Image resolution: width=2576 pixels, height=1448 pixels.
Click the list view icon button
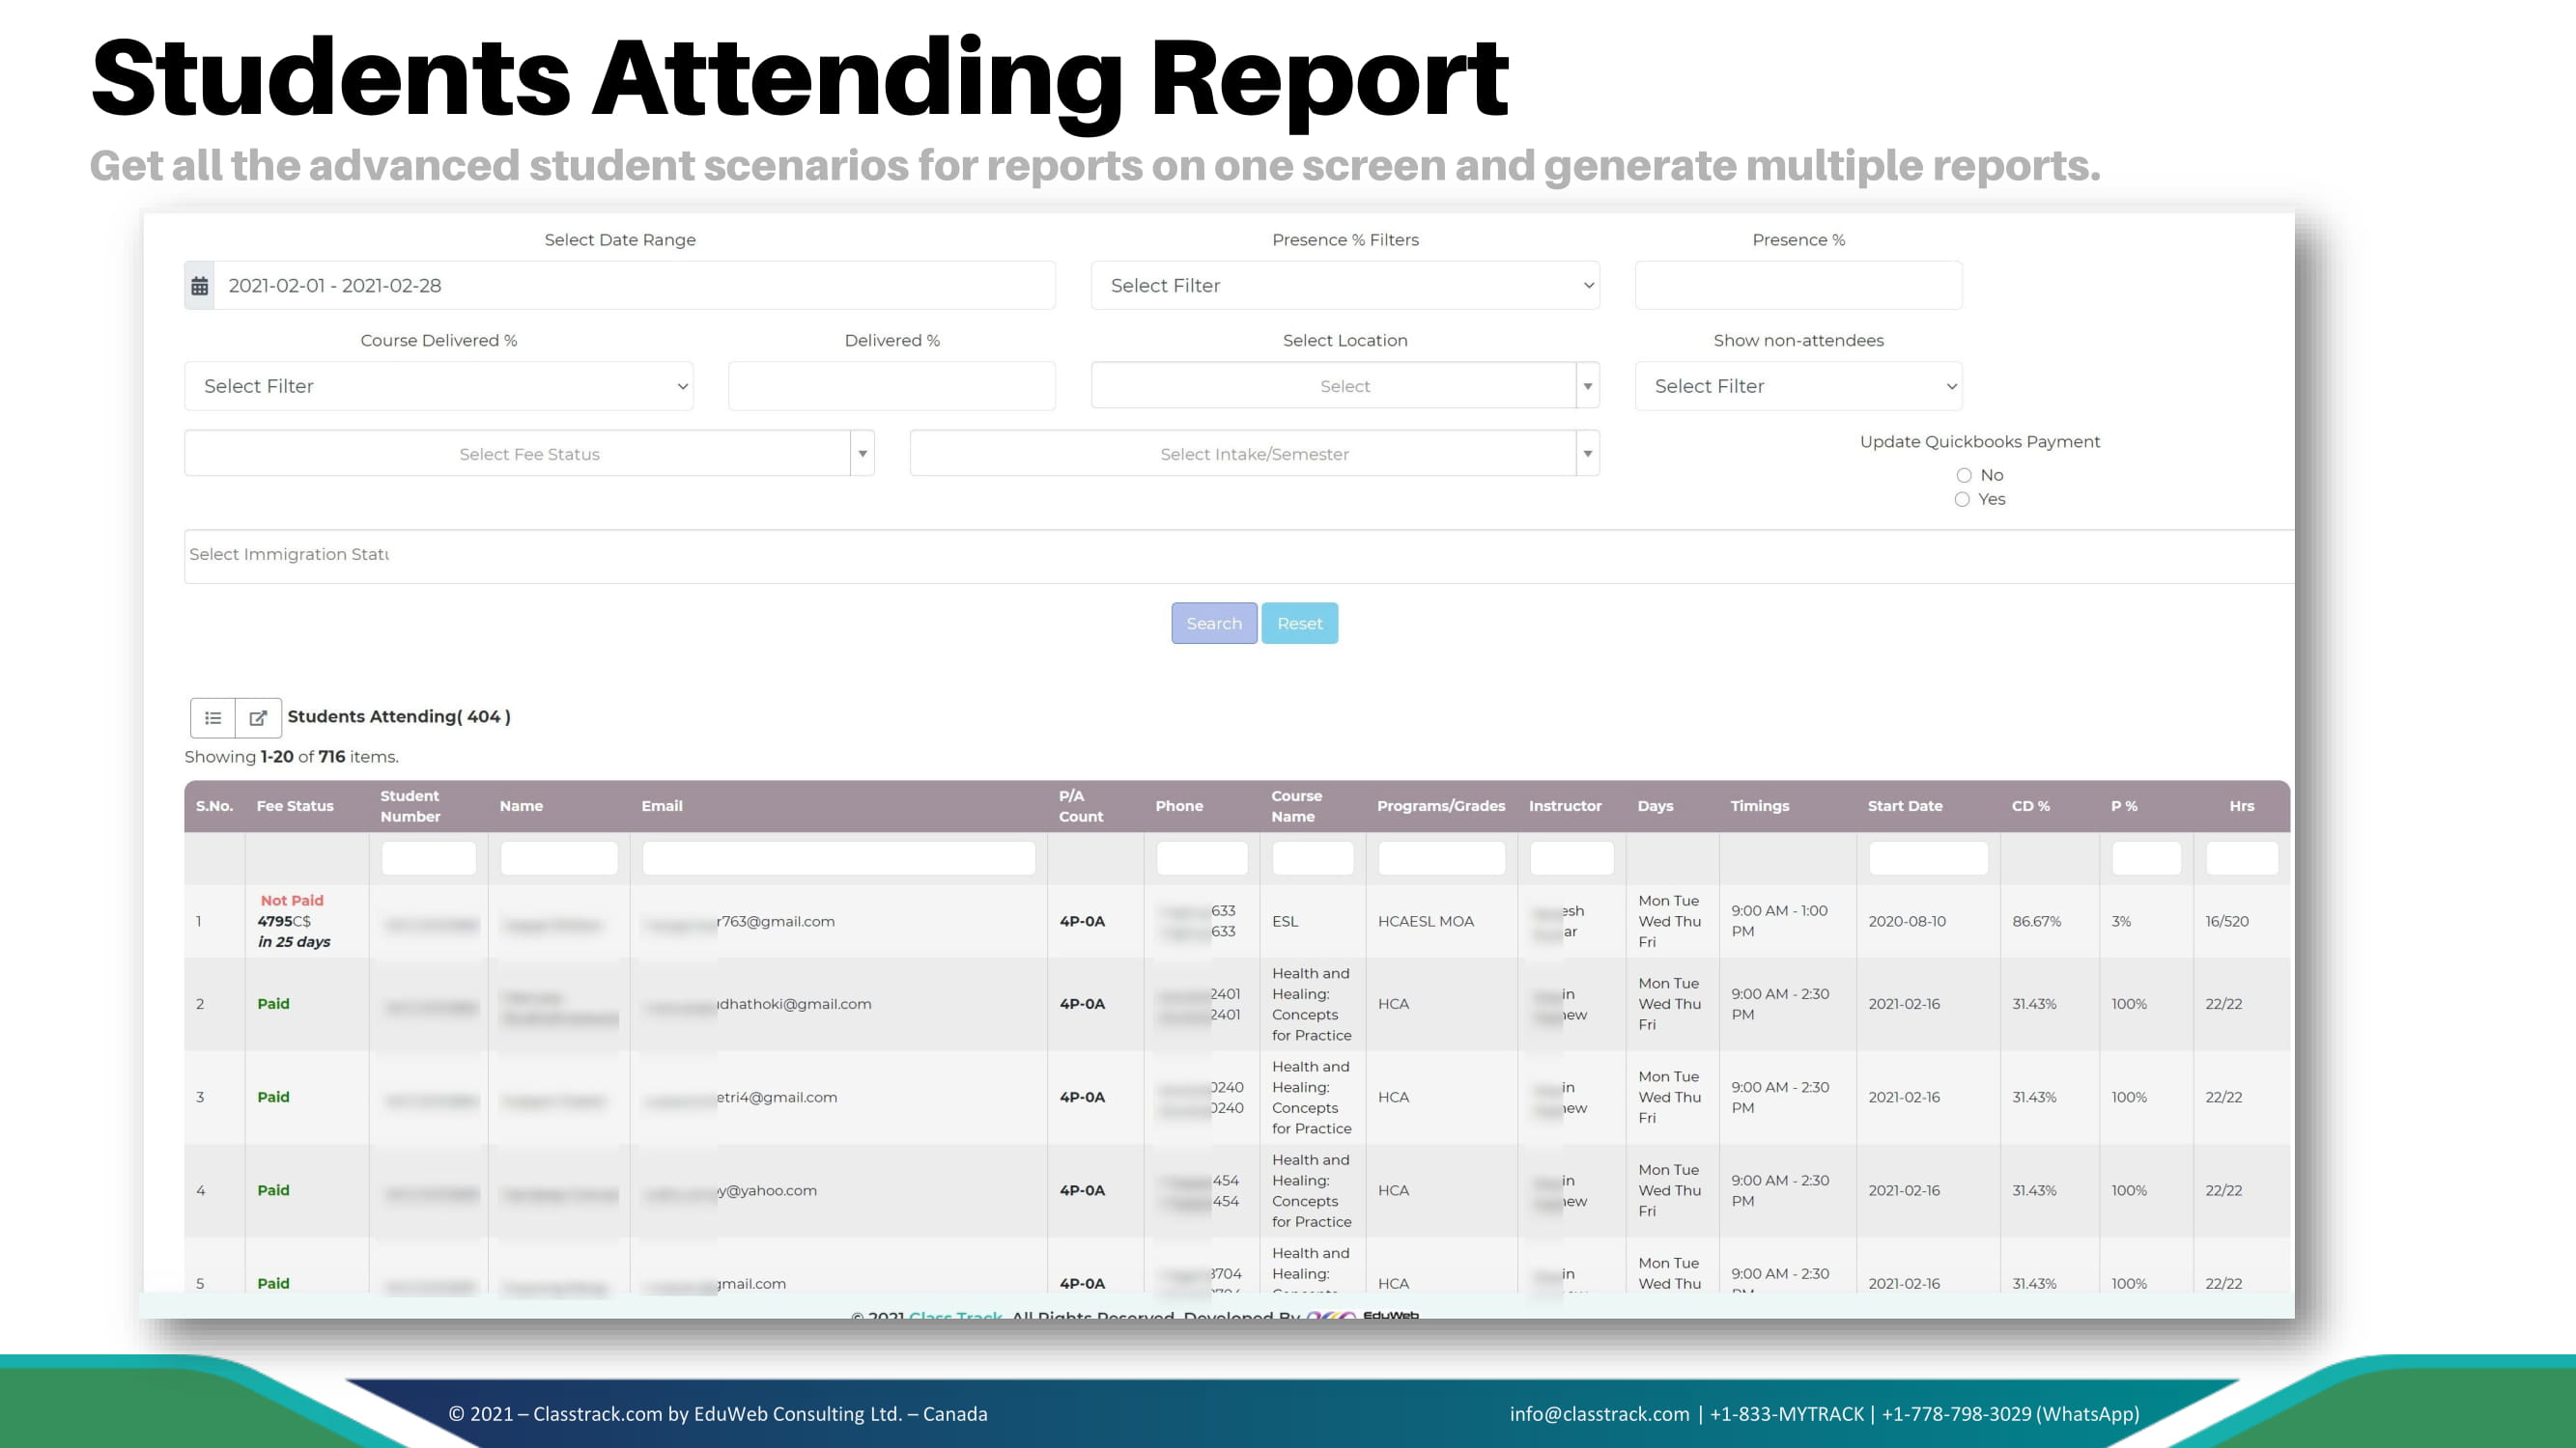coord(213,717)
